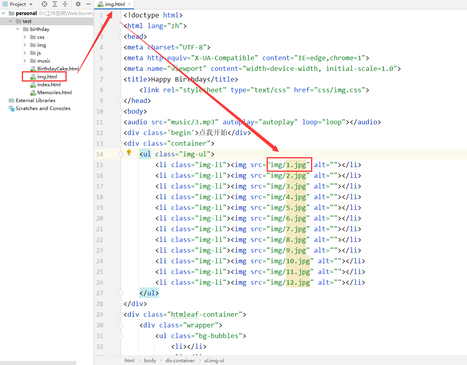Click the External Libraries bars icon
The width and height of the screenshot is (467, 365).
point(12,101)
